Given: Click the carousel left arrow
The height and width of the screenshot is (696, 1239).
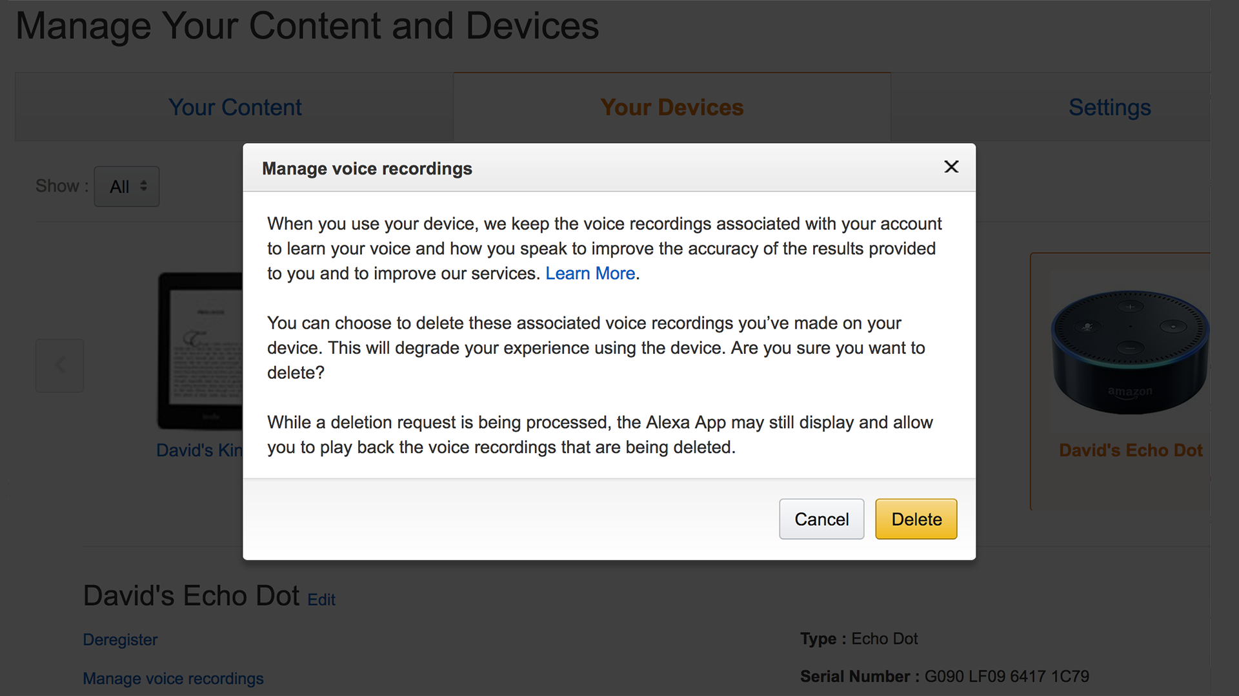Looking at the screenshot, I should (x=59, y=365).
